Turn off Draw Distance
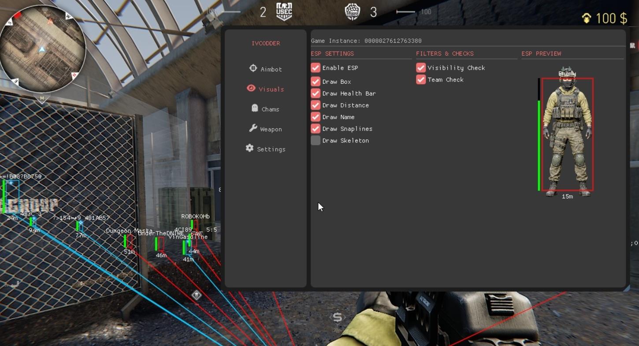The height and width of the screenshot is (346, 639). point(316,105)
